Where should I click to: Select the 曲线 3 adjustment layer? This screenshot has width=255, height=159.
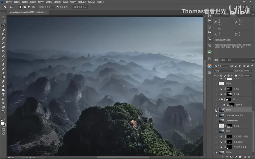coord(236,89)
